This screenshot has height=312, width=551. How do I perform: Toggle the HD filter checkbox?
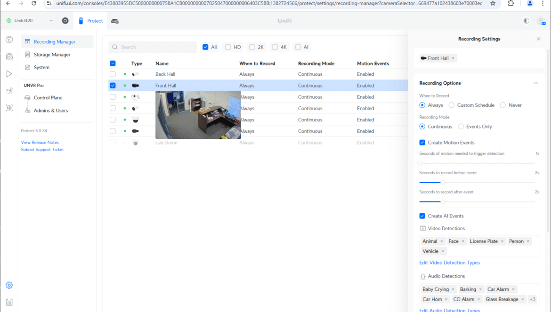pos(228,47)
